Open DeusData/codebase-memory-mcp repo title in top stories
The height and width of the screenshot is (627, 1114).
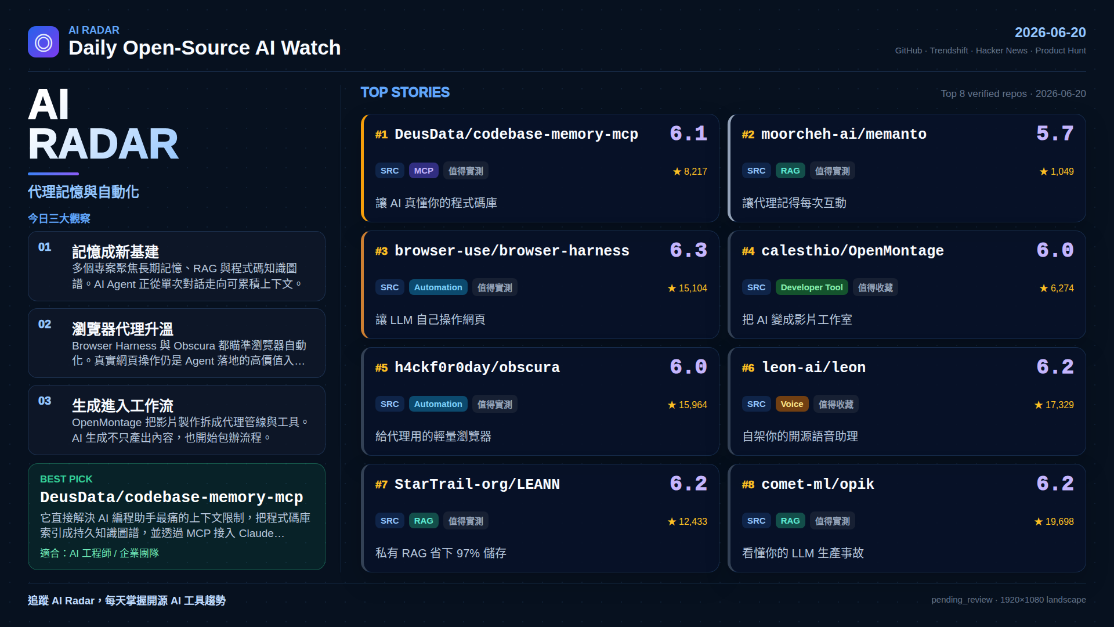click(x=516, y=134)
